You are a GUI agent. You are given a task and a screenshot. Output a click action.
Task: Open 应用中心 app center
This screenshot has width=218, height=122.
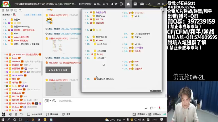point(155,114)
